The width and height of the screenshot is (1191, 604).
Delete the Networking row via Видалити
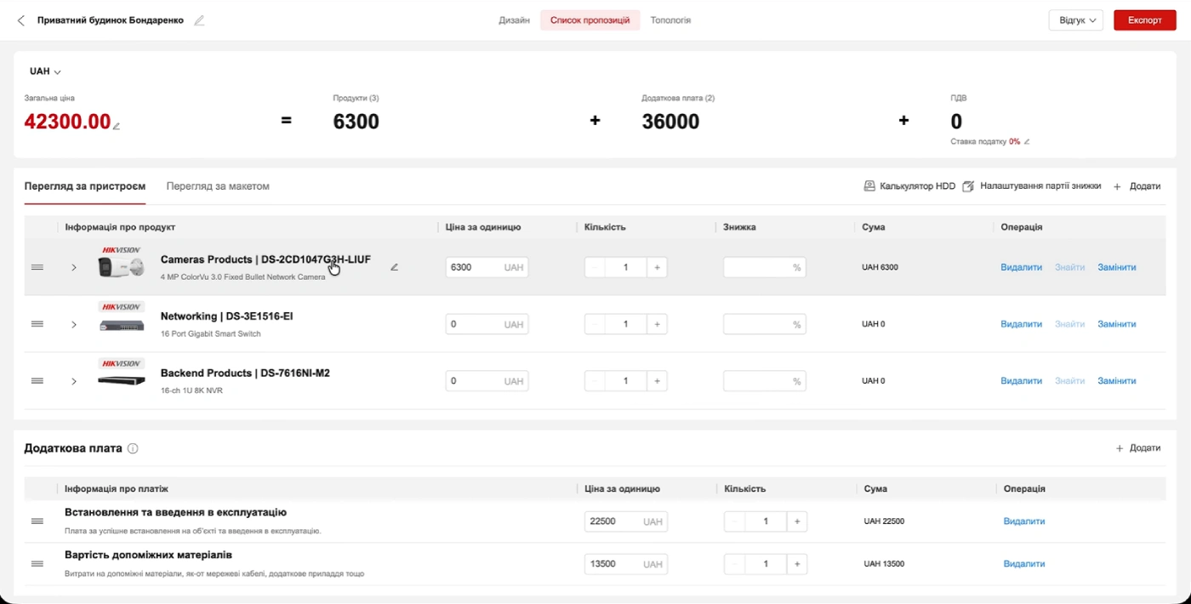click(1021, 324)
